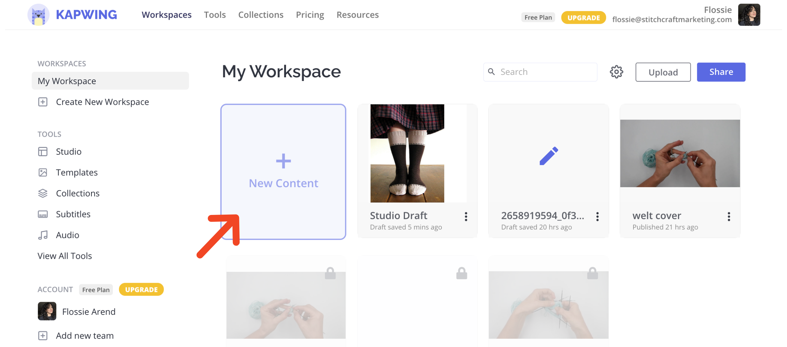Click the plus icon on New Content card
787x347 pixels.
coord(283,161)
